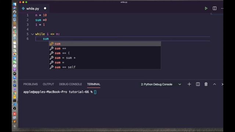Open the DEBUG CONSOLE tab

pyautogui.click(x=70, y=84)
